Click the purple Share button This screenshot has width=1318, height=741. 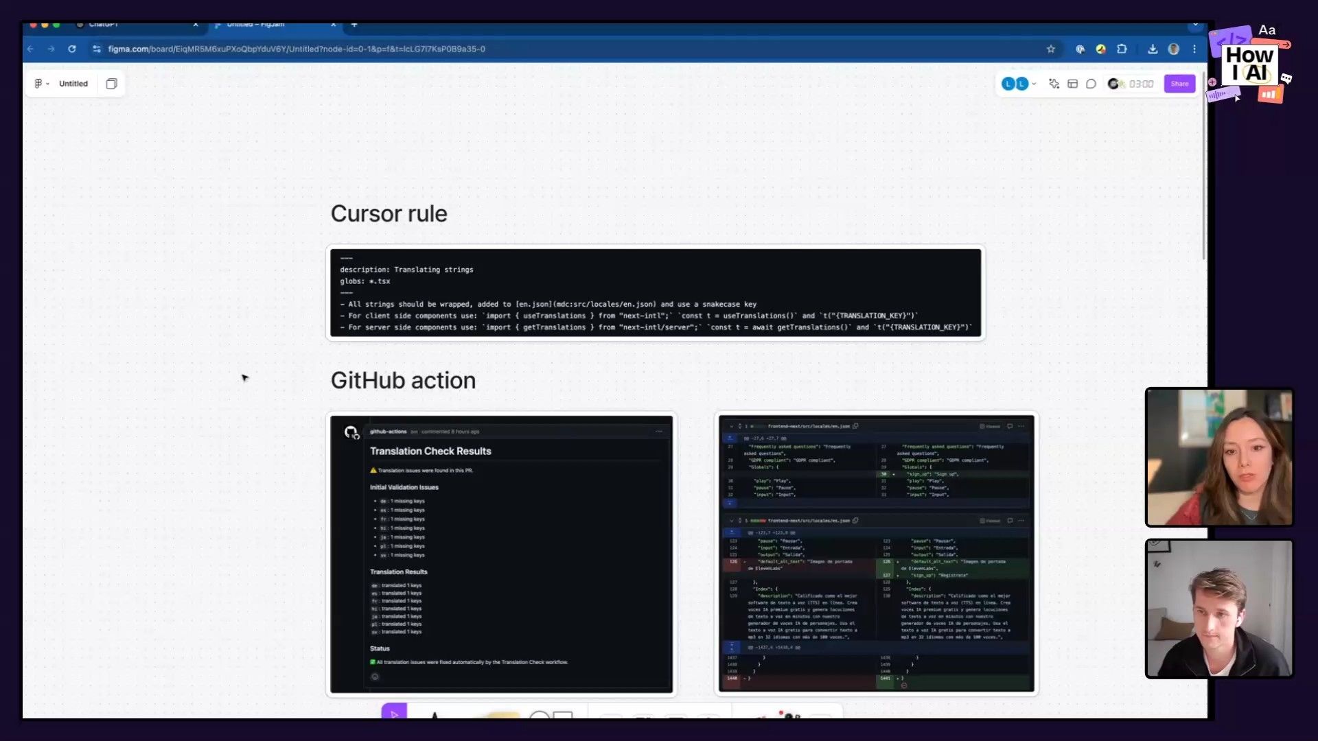pos(1179,84)
